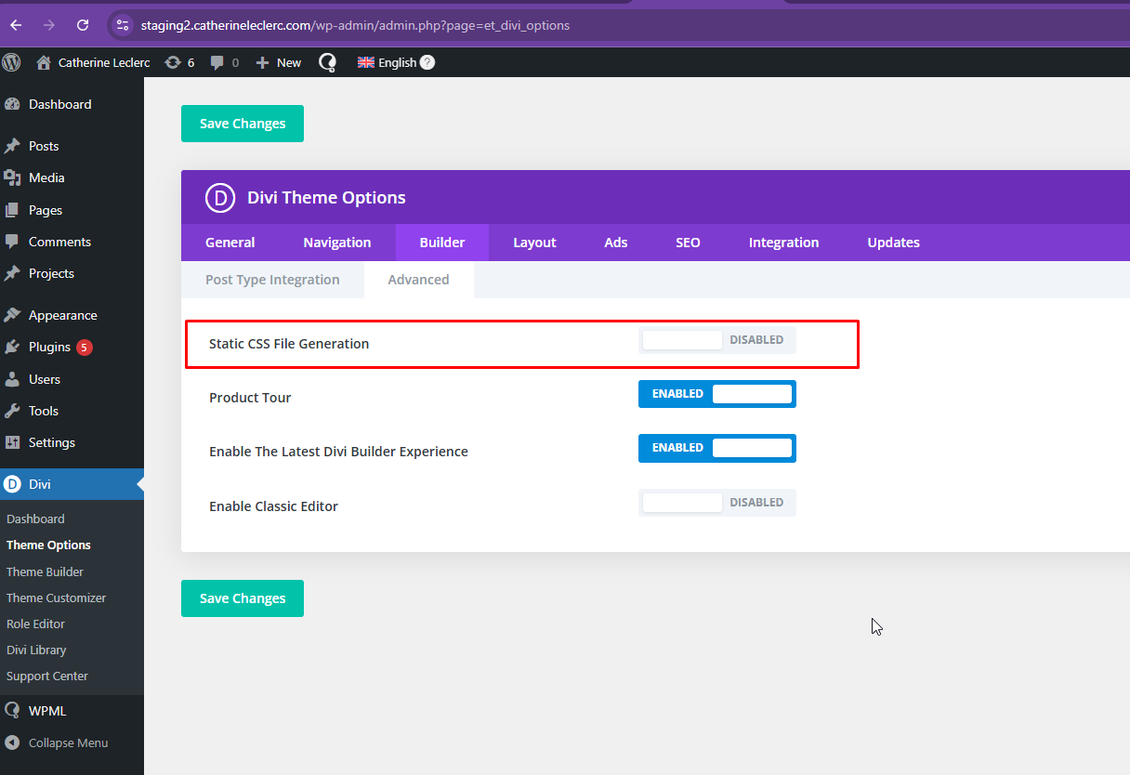Switch to the Updates tab
This screenshot has height=775, width=1130.
(894, 243)
